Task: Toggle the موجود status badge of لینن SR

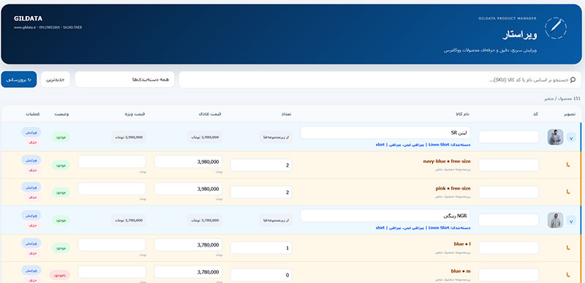Action: click(x=61, y=137)
